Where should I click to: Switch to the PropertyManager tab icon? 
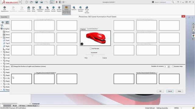tap(7, 22)
